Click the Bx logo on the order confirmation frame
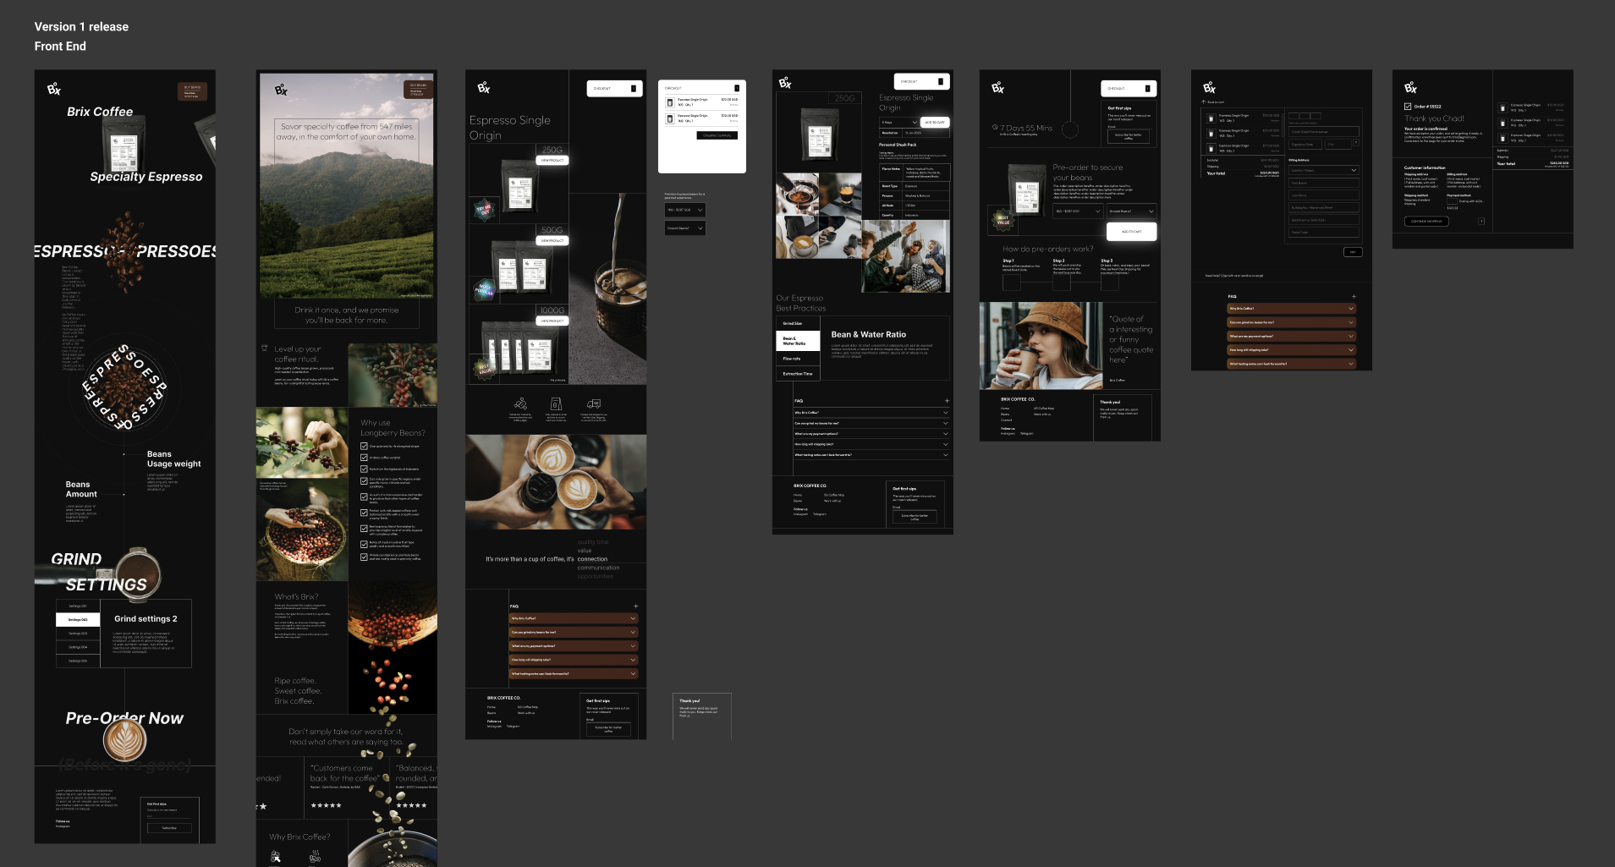This screenshot has width=1615, height=867. click(1410, 88)
